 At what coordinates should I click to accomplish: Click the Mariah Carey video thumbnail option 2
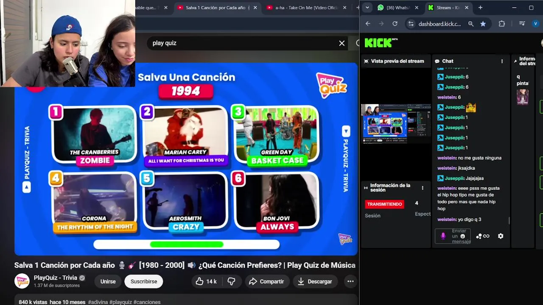point(186,135)
